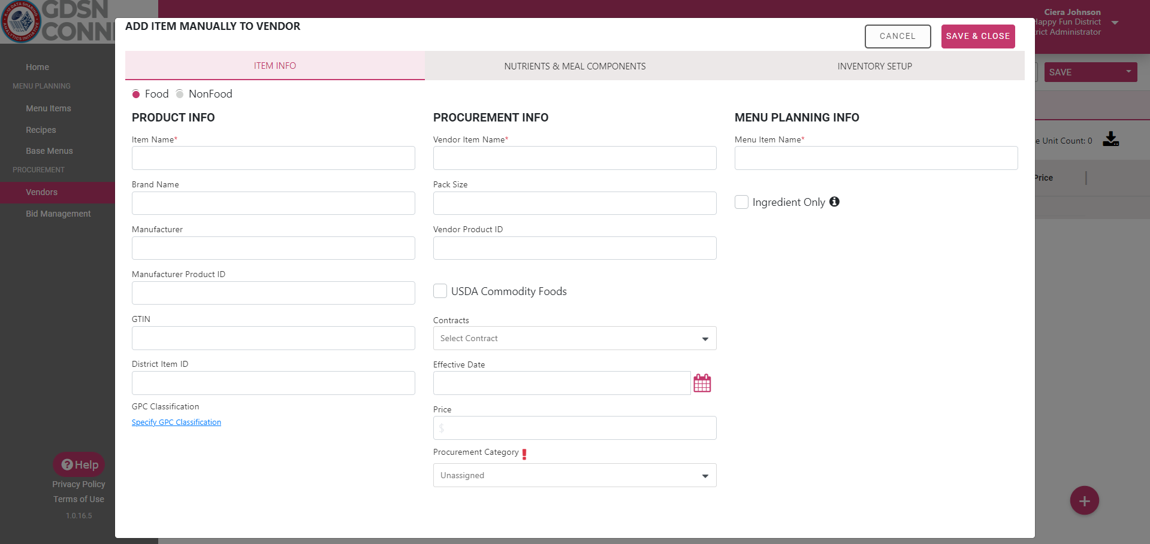Viewport: 1150px width, 544px height.
Task: Select the Food radio button
Action: [x=136, y=94]
